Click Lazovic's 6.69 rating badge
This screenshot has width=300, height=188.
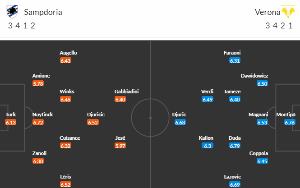coord(235,184)
